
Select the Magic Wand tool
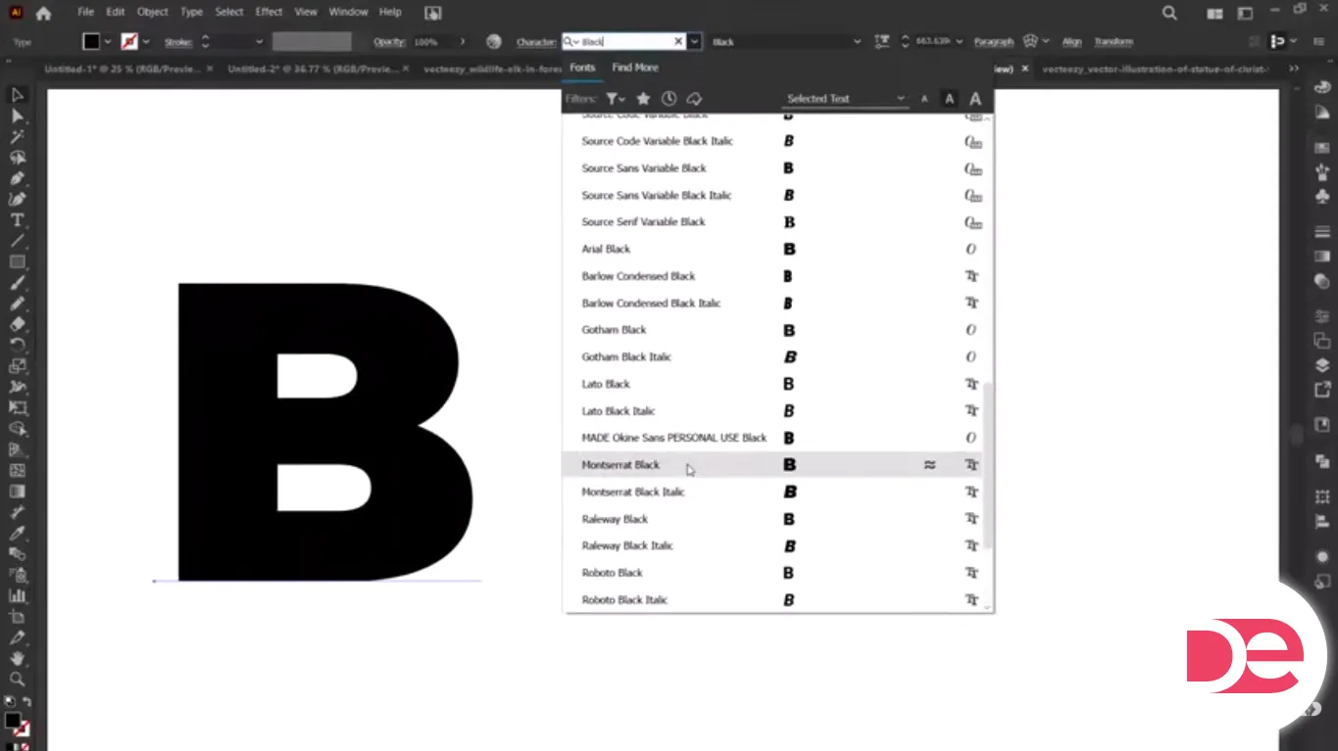pyautogui.click(x=17, y=137)
